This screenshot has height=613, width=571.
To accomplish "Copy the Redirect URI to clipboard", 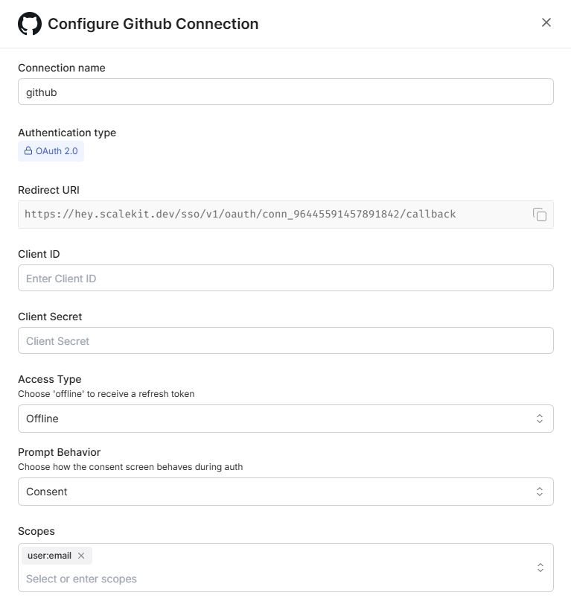I will [539, 215].
